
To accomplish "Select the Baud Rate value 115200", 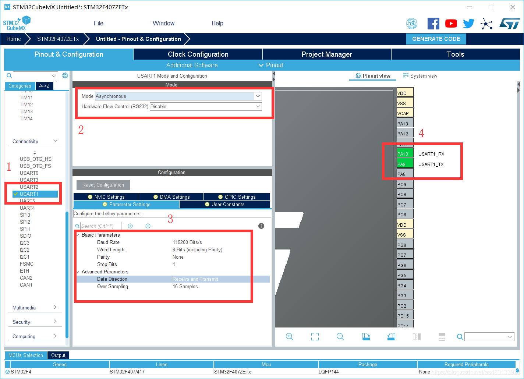I will point(187,242).
